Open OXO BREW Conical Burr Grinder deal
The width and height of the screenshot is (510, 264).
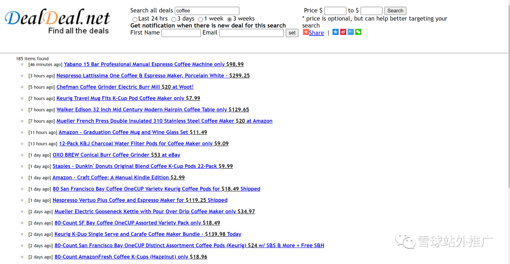point(117,155)
